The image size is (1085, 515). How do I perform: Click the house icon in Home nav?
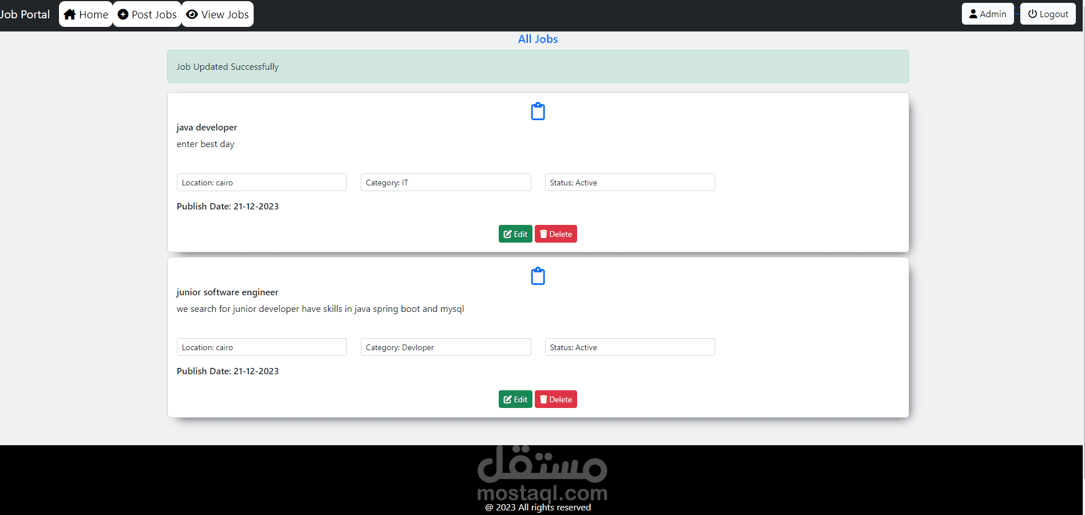point(70,14)
